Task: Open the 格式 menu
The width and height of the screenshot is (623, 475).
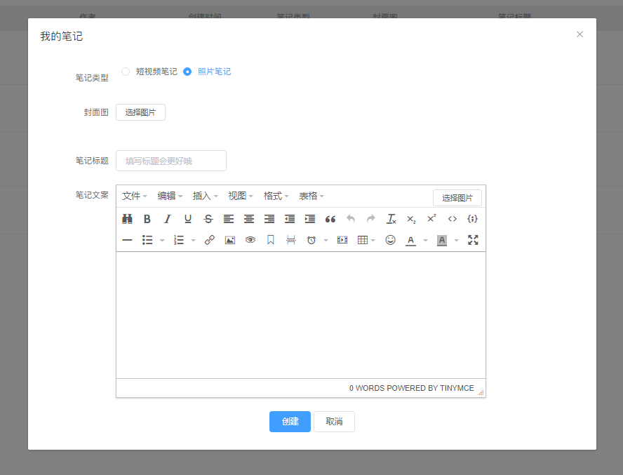Action: pyautogui.click(x=276, y=196)
